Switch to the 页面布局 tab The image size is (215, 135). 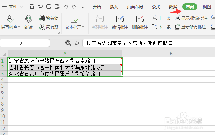tap(135, 7)
